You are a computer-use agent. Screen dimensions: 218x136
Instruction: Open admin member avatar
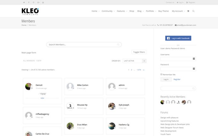112,86
